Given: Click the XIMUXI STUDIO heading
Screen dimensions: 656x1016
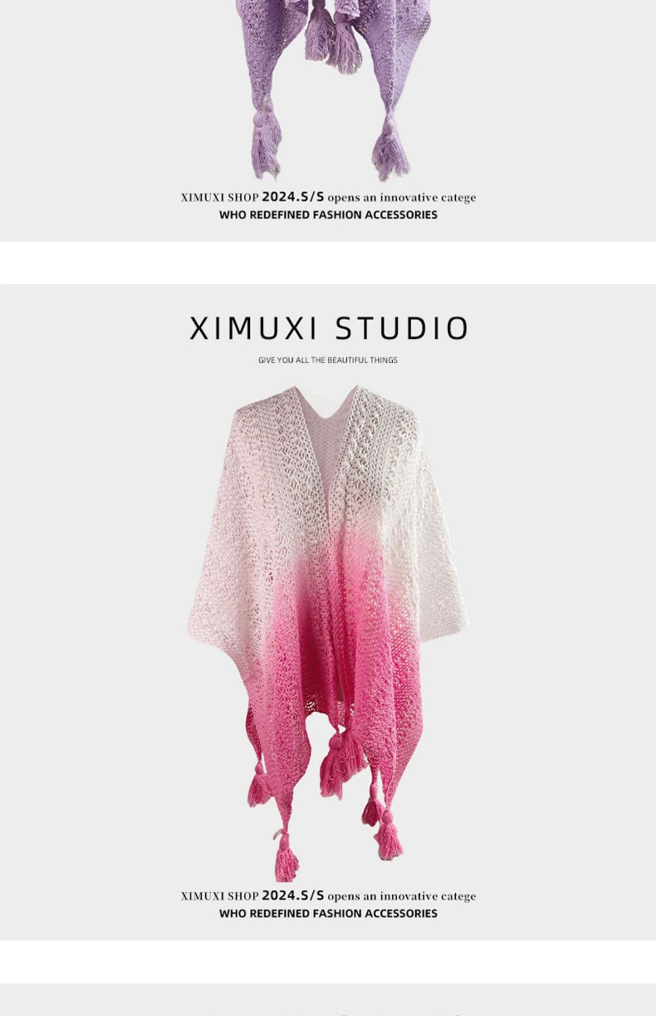Looking at the screenshot, I should click(329, 328).
